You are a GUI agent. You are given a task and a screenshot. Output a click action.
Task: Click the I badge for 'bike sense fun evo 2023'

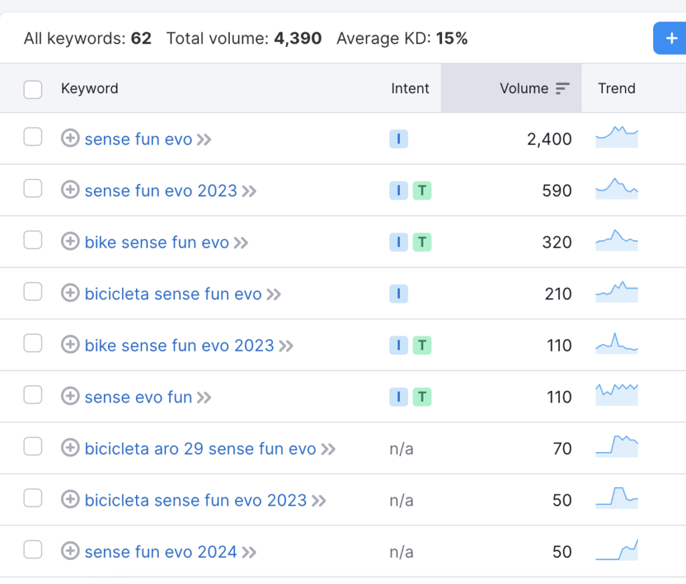pos(399,346)
